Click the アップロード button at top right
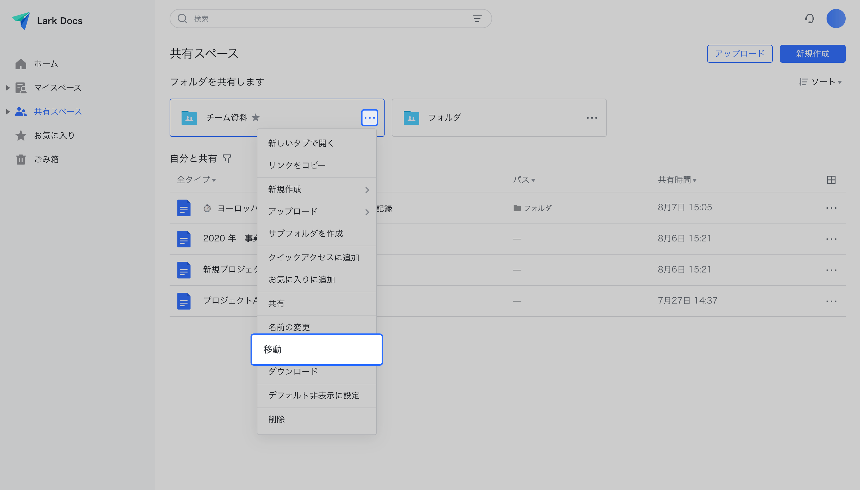Image resolution: width=860 pixels, height=490 pixels. [x=739, y=54]
